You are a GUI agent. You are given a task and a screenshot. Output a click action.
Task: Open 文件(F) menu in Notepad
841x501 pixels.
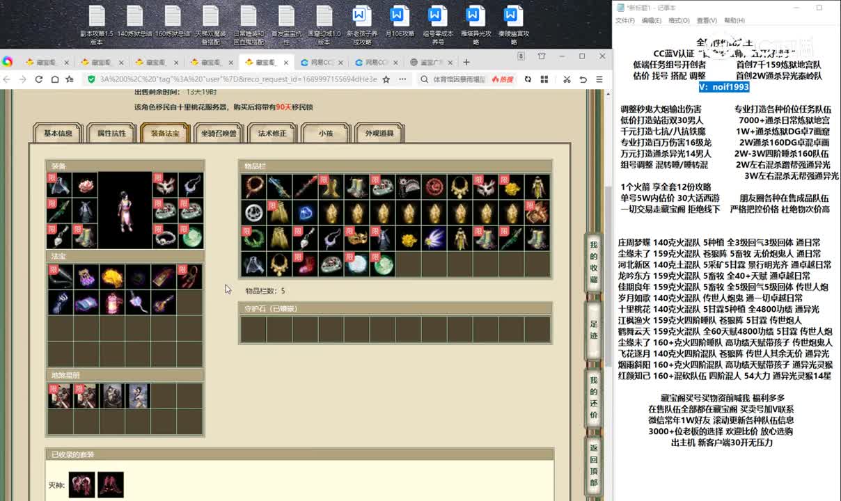click(x=624, y=21)
